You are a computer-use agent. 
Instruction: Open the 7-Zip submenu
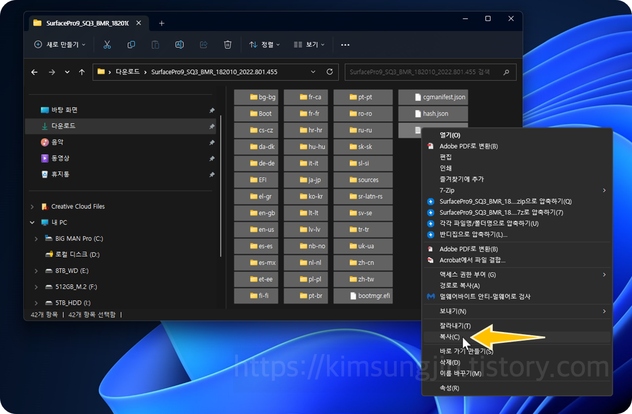pyautogui.click(x=517, y=191)
